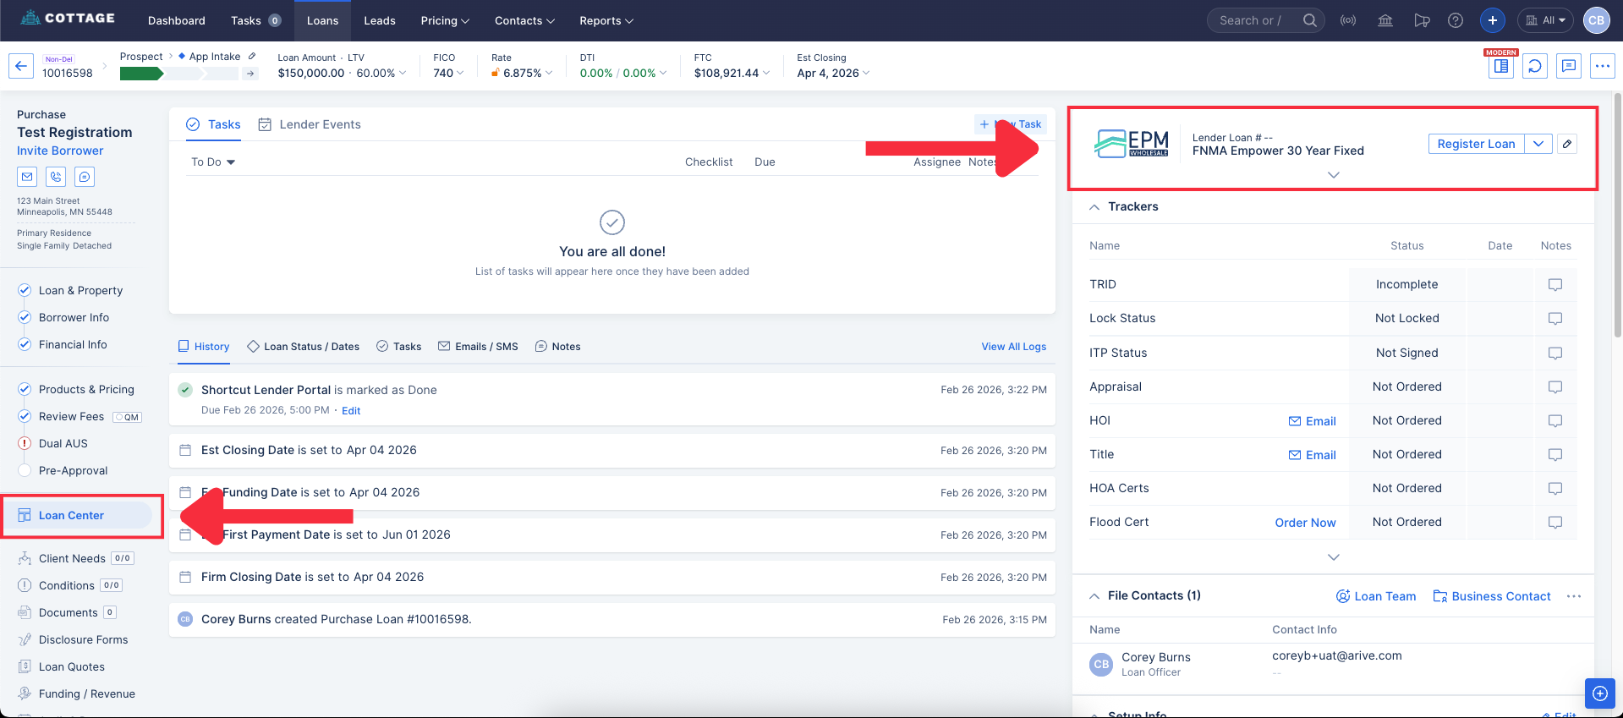Open the Contacts dropdown menu
The height and width of the screenshot is (718, 1623).
click(524, 20)
